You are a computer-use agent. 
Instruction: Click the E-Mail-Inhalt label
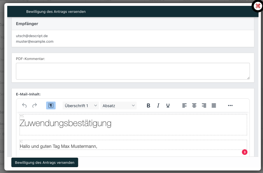[x=28, y=94]
